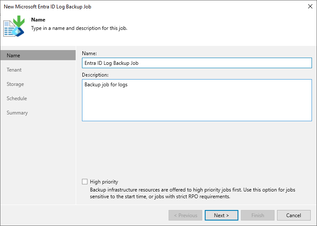Screen dimensions: 317x226
Task: Click the Next button
Action: pyautogui.click(x=222, y=215)
